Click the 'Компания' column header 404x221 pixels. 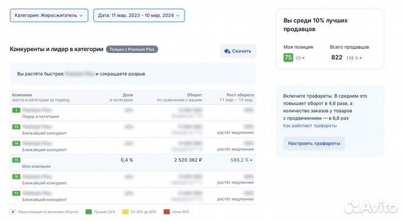pos(22,95)
